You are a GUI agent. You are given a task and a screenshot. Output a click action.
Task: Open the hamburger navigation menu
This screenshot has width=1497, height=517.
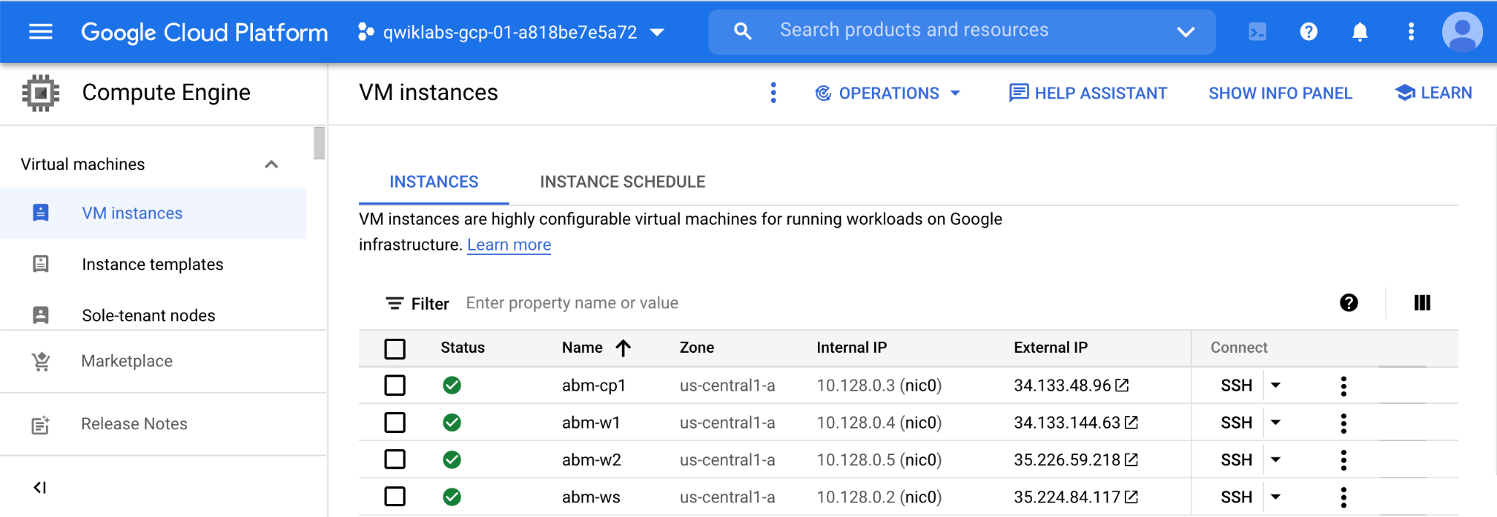tap(41, 31)
